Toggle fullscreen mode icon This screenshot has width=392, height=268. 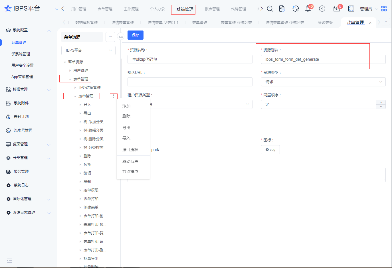click(x=351, y=9)
